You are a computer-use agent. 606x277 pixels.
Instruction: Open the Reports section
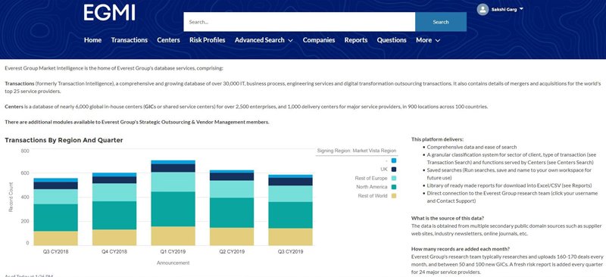click(356, 40)
